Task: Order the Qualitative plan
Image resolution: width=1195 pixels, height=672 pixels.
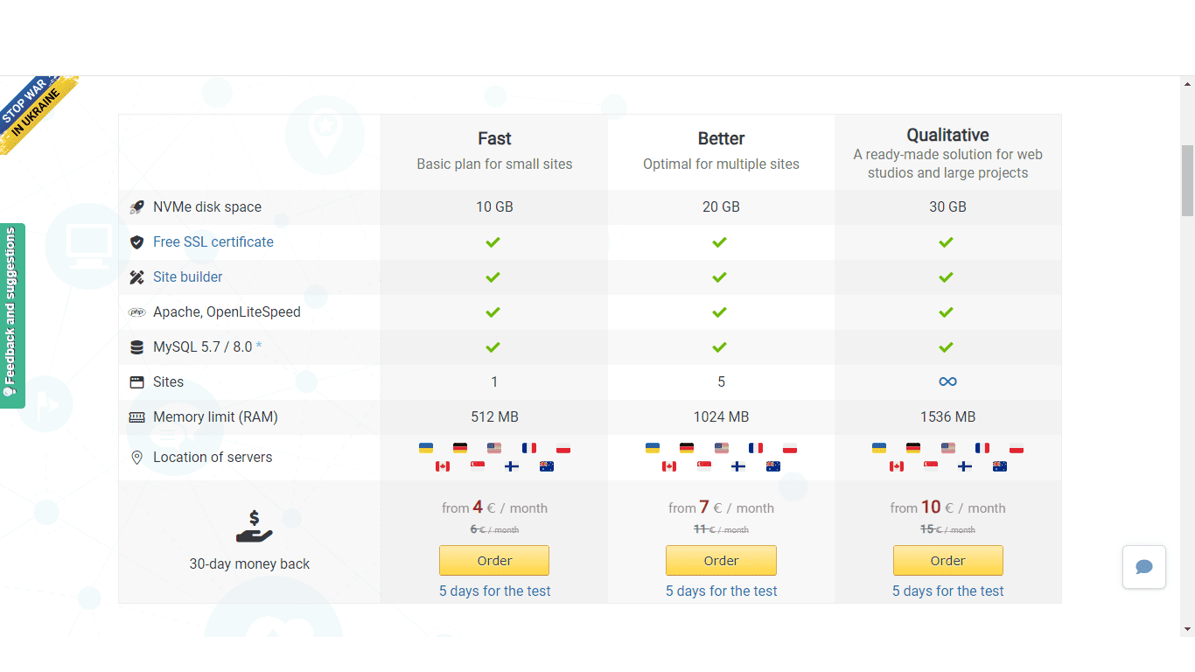Action: pos(947,561)
